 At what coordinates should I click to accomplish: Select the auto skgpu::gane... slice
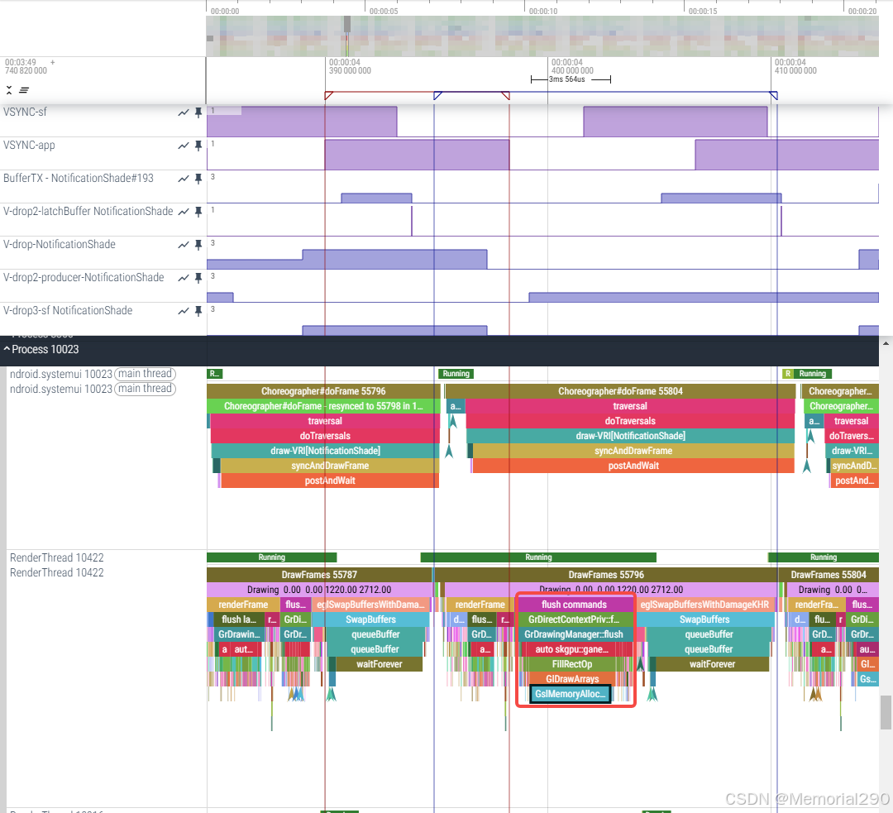point(572,649)
